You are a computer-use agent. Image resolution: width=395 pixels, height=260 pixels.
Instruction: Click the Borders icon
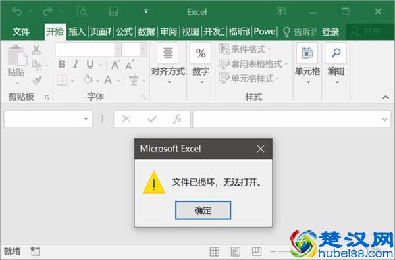pyautogui.click(x=62, y=80)
